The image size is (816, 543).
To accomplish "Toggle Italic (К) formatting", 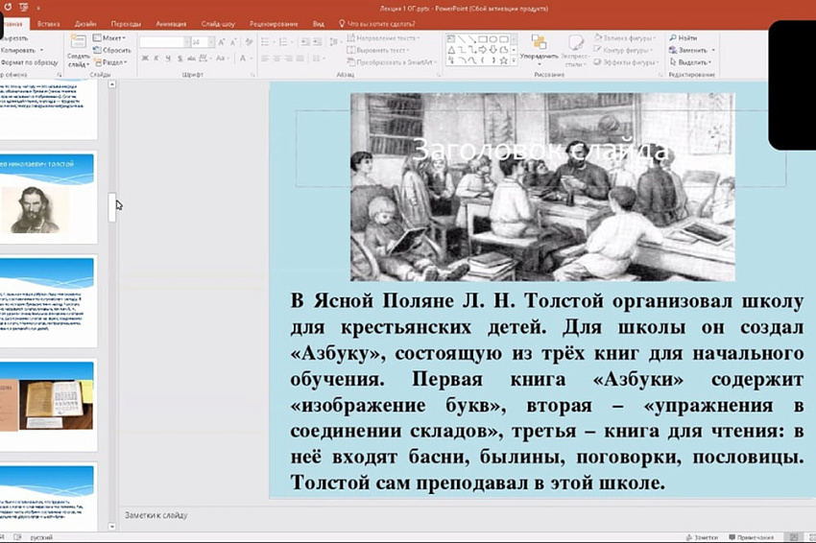I will tap(156, 59).
